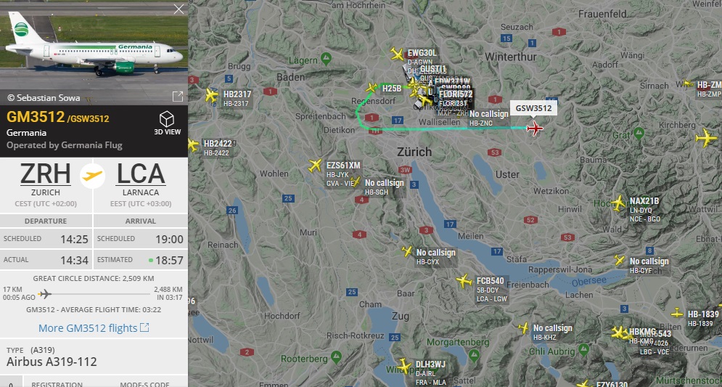Select the red GSW3512 aircraft on map
Image resolution: width=722 pixels, height=387 pixels.
[535, 128]
